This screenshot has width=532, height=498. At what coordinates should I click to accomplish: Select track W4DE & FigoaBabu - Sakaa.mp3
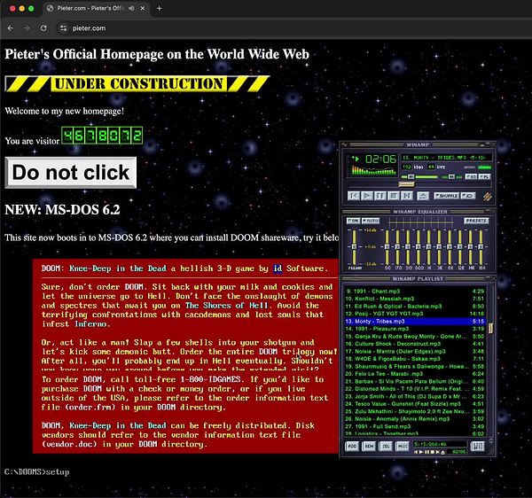[415, 358]
